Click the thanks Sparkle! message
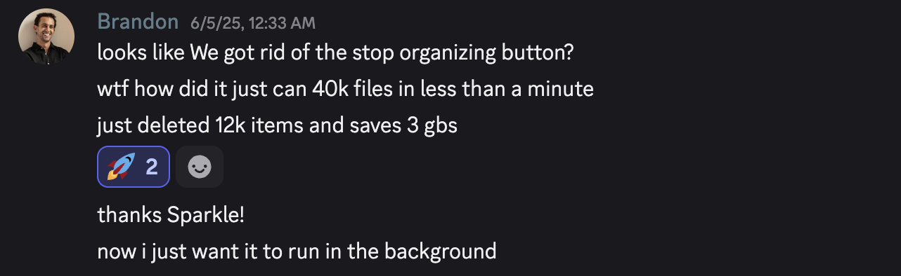This screenshot has width=901, height=276. pyautogui.click(x=171, y=214)
